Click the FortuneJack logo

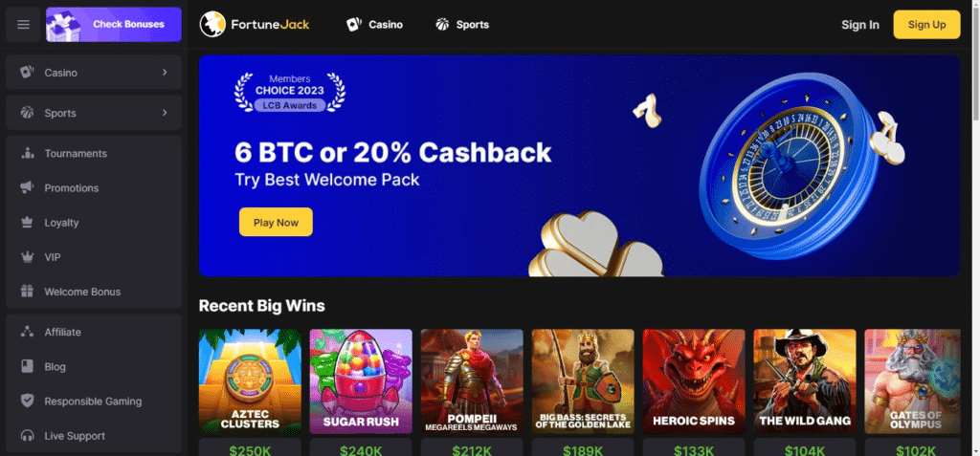(x=255, y=24)
